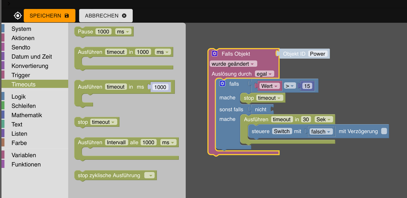Click the X icon in Abbrechen button
407x198 pixels.
coord(124,16)
